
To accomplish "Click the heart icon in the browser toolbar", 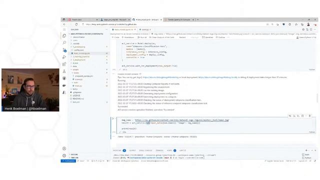I will point(283,24).
